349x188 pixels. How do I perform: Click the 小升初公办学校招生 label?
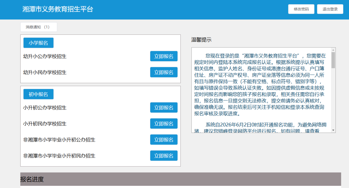(x=45, y=108)
